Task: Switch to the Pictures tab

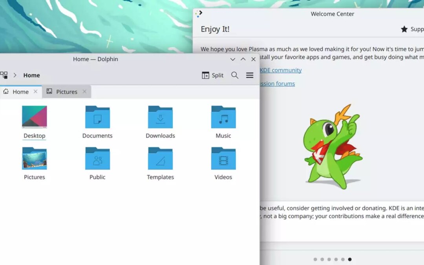Action: (66, 92)
